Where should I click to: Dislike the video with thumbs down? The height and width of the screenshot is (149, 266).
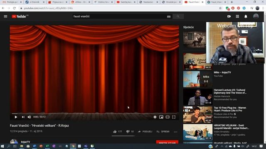[x=130, y=132]
